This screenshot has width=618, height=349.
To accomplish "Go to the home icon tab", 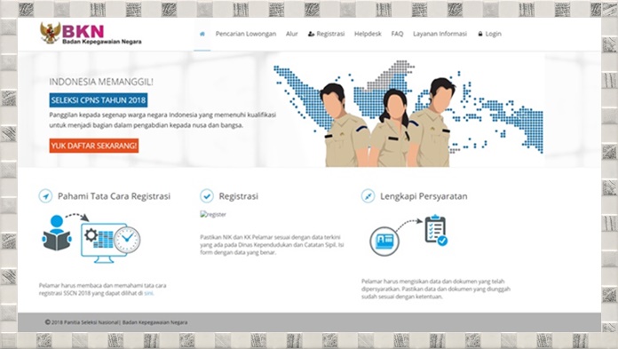I will pos(202,34).
